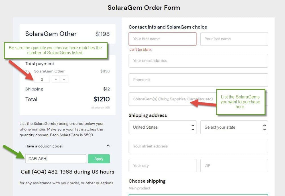285x196 pixels.
Task: Click the SolaraGem Other product heading
Action: tap(51, 34)
